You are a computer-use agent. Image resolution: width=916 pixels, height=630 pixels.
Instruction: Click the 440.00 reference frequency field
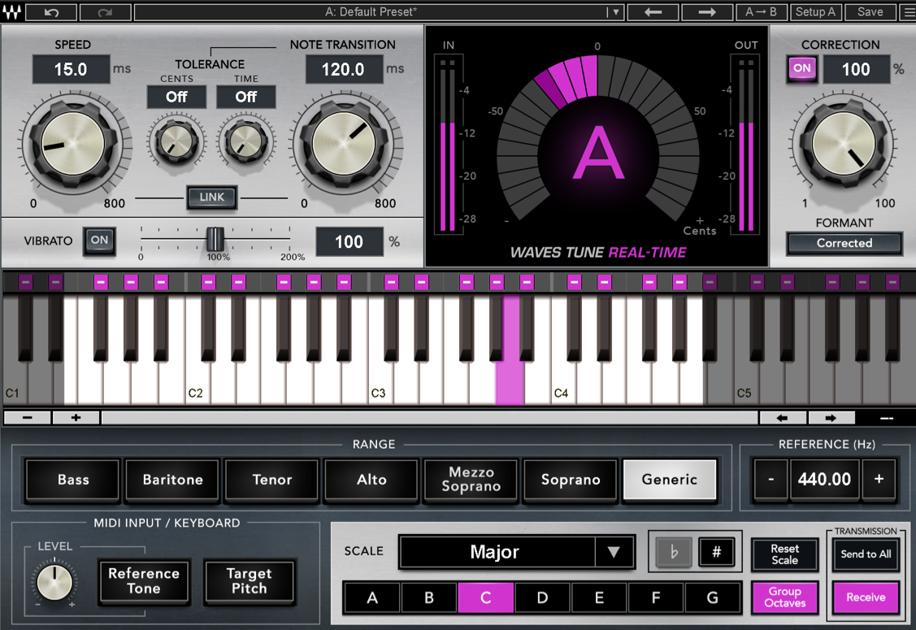[x=824, y=480]
